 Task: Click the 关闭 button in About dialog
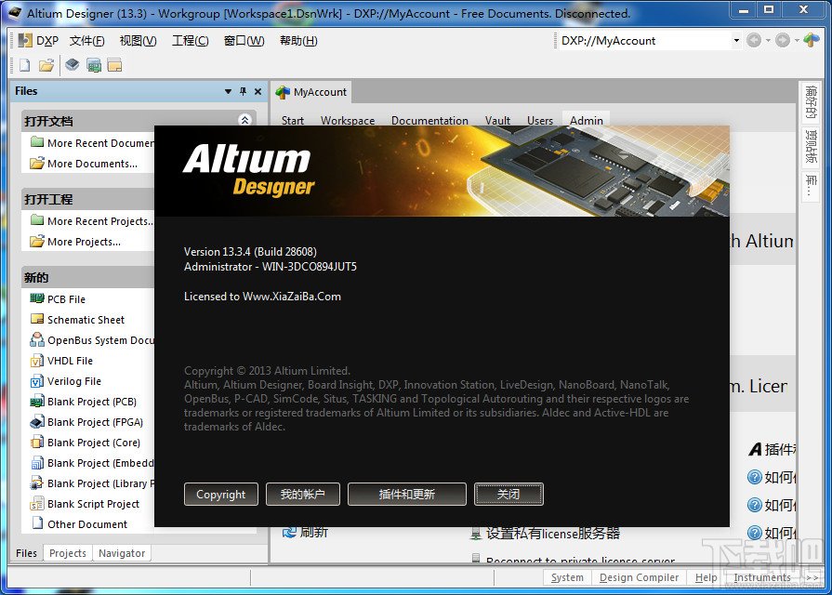508,495
